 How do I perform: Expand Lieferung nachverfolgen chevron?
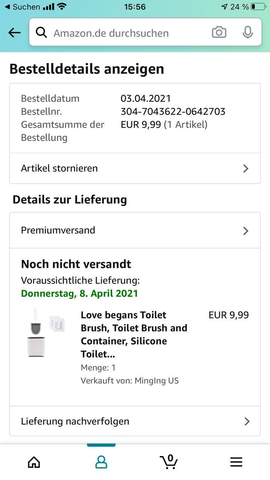click(x=247, y=421)
